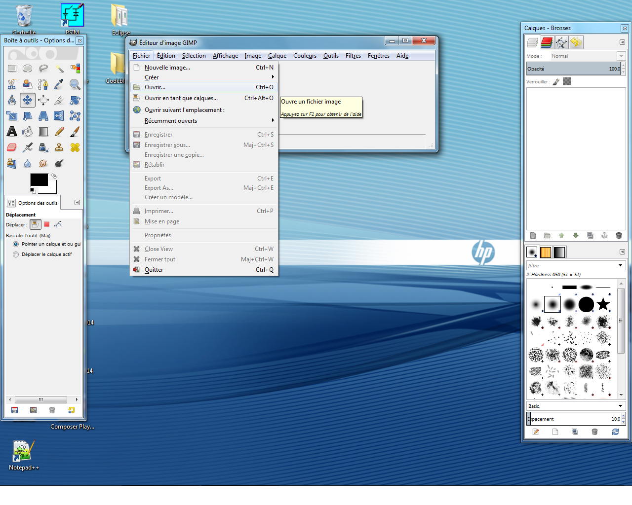Select the Clone stamp tool

click(59, 147)
